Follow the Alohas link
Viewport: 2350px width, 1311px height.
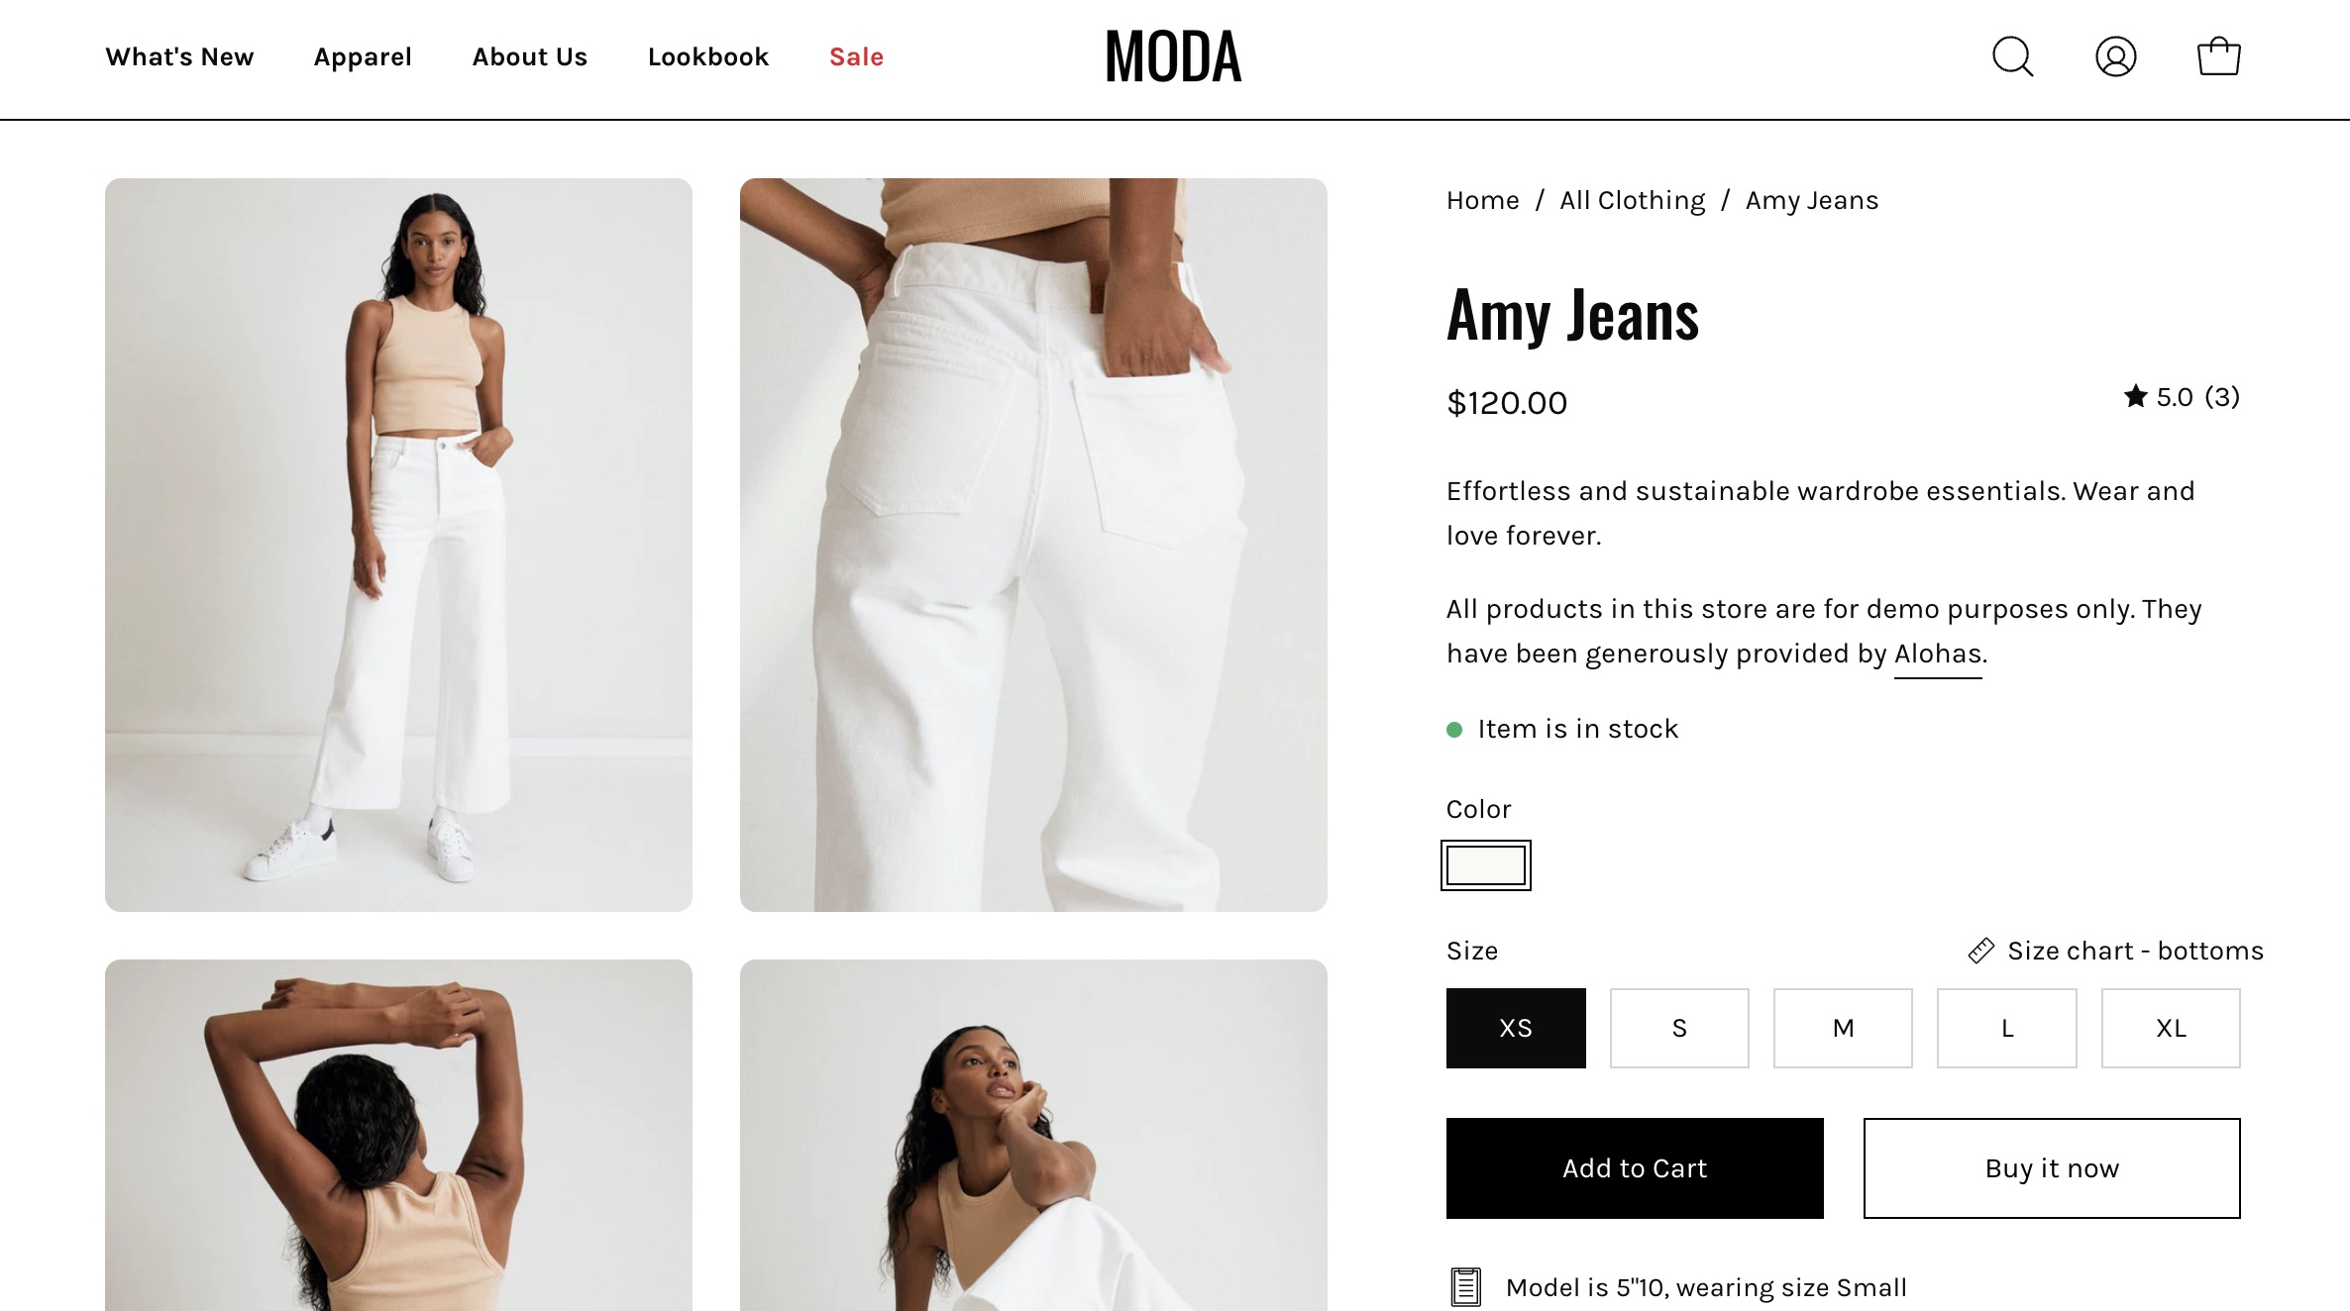click(1938, 654)
